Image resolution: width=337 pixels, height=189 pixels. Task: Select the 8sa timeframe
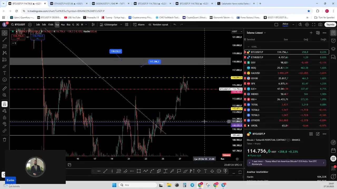68,24
